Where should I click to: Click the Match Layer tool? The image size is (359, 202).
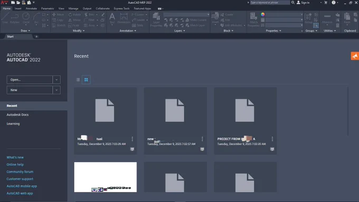click(195, 25)
